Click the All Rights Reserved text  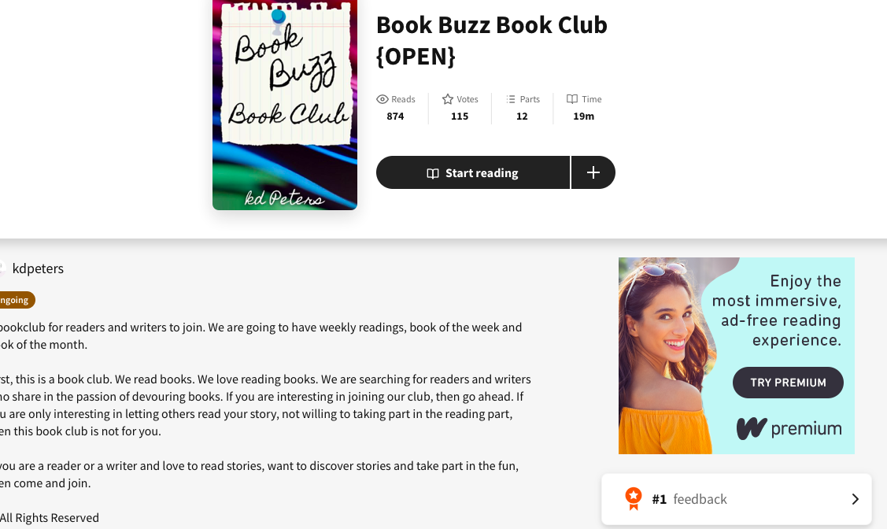pos(50,518)
